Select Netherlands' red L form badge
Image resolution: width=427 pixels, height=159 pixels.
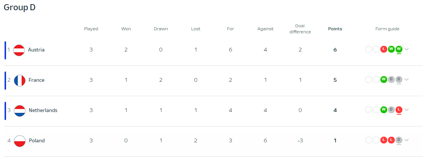(x=399, y=110)
